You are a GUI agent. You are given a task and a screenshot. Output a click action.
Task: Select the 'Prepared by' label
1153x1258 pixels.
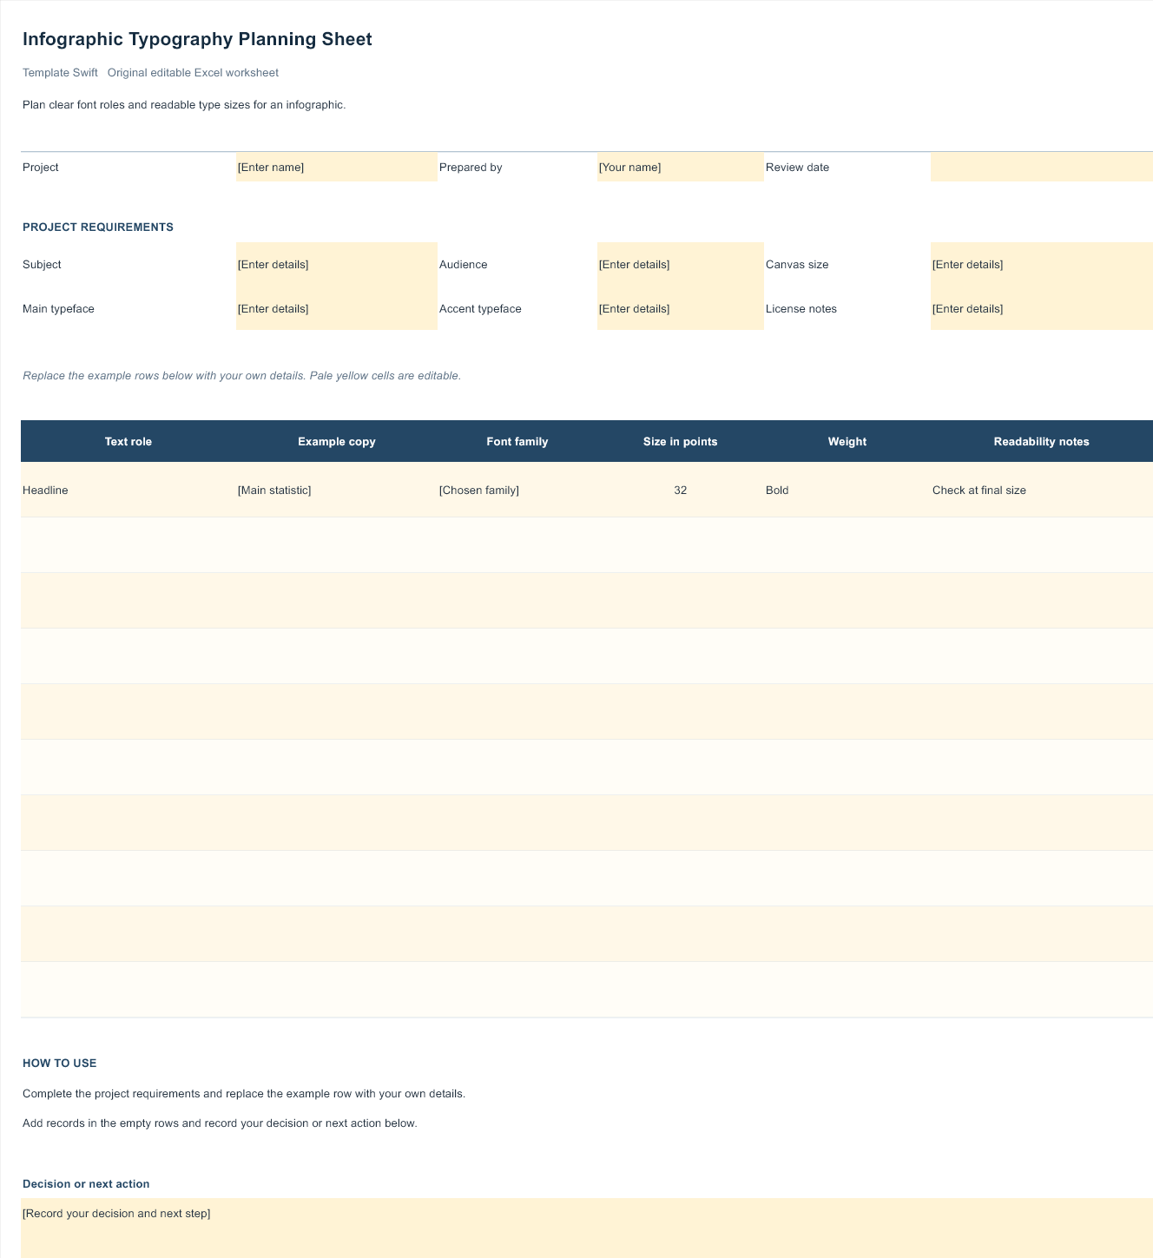click(x=471, y=168)
